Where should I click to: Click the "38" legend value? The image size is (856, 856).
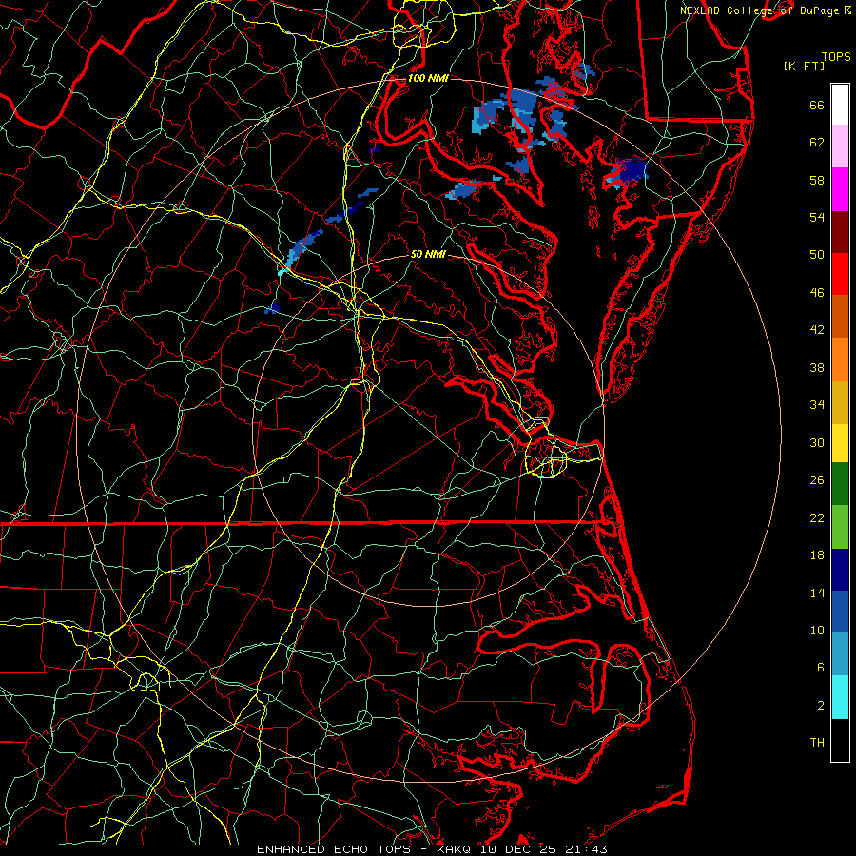click(817, 367)
